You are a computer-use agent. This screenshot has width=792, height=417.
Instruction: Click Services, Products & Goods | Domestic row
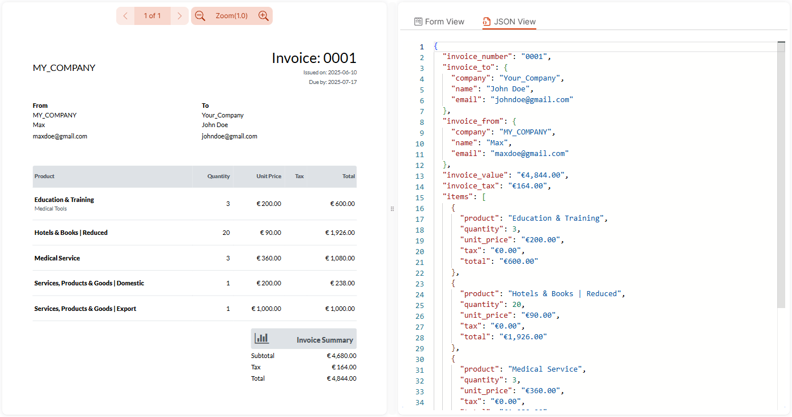(194, 283)
